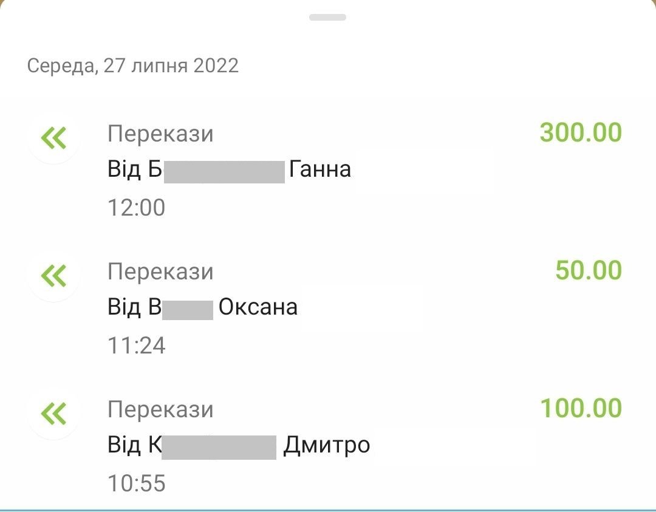Select the date header Середа, 27 липня 2022

[133, 66]
